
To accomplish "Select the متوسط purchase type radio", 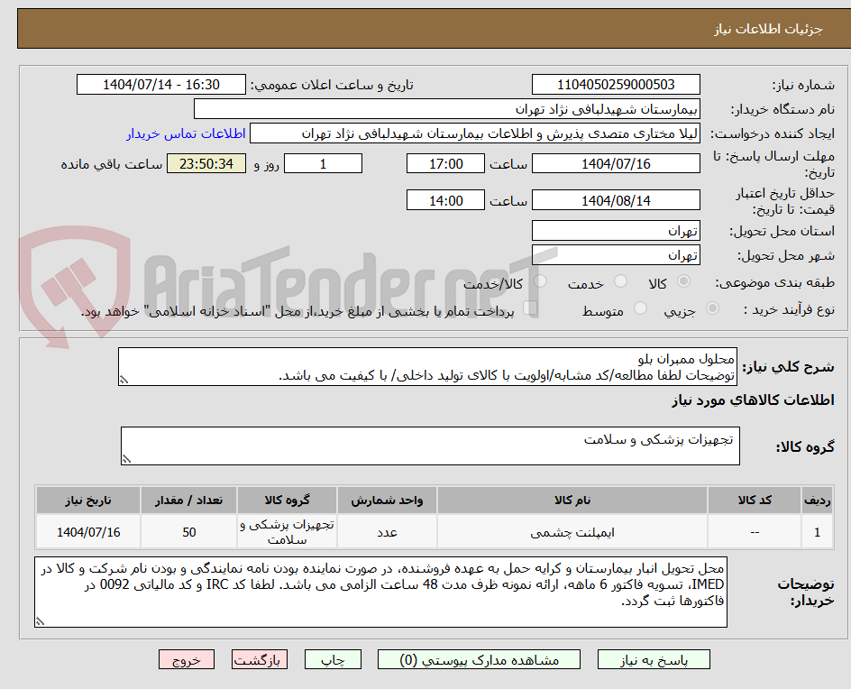I will [x=640, y=308].
